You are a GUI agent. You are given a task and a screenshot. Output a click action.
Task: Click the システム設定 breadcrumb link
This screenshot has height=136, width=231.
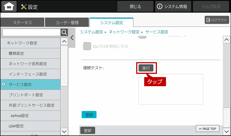(92, 32)
